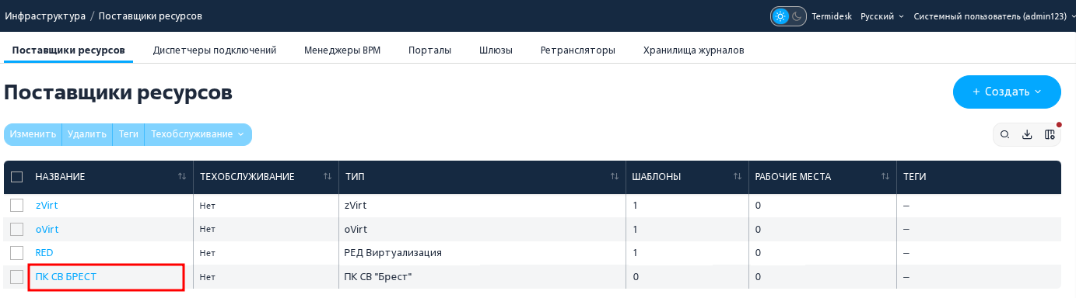
Task: Sort by the Рабочие места column arrows
Action: [x=885, y=177]
